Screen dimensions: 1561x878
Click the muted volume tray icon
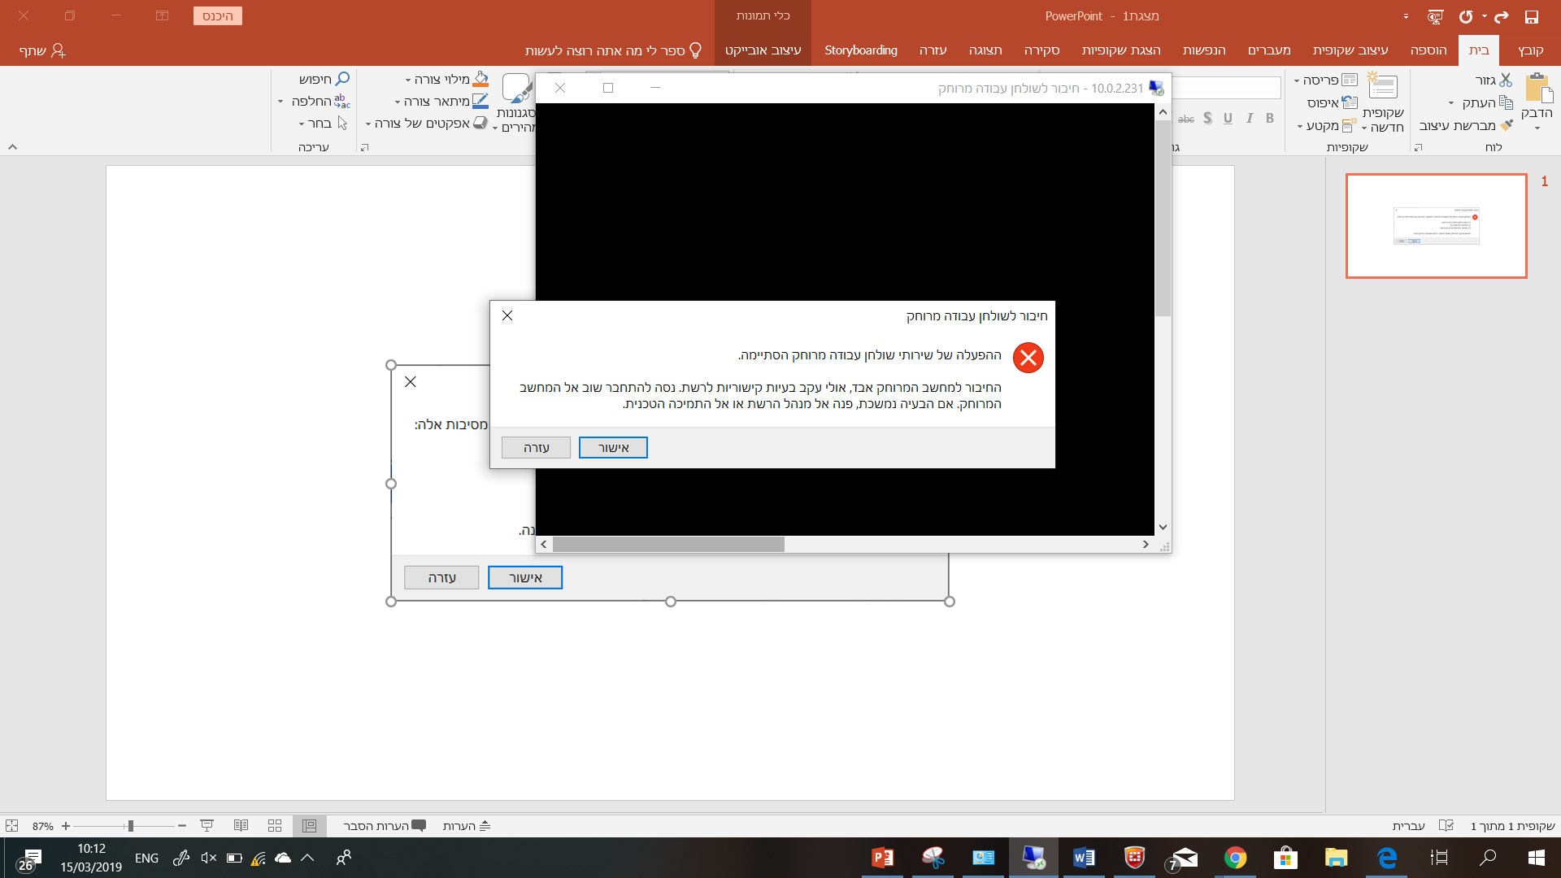[x=208, y=858]
